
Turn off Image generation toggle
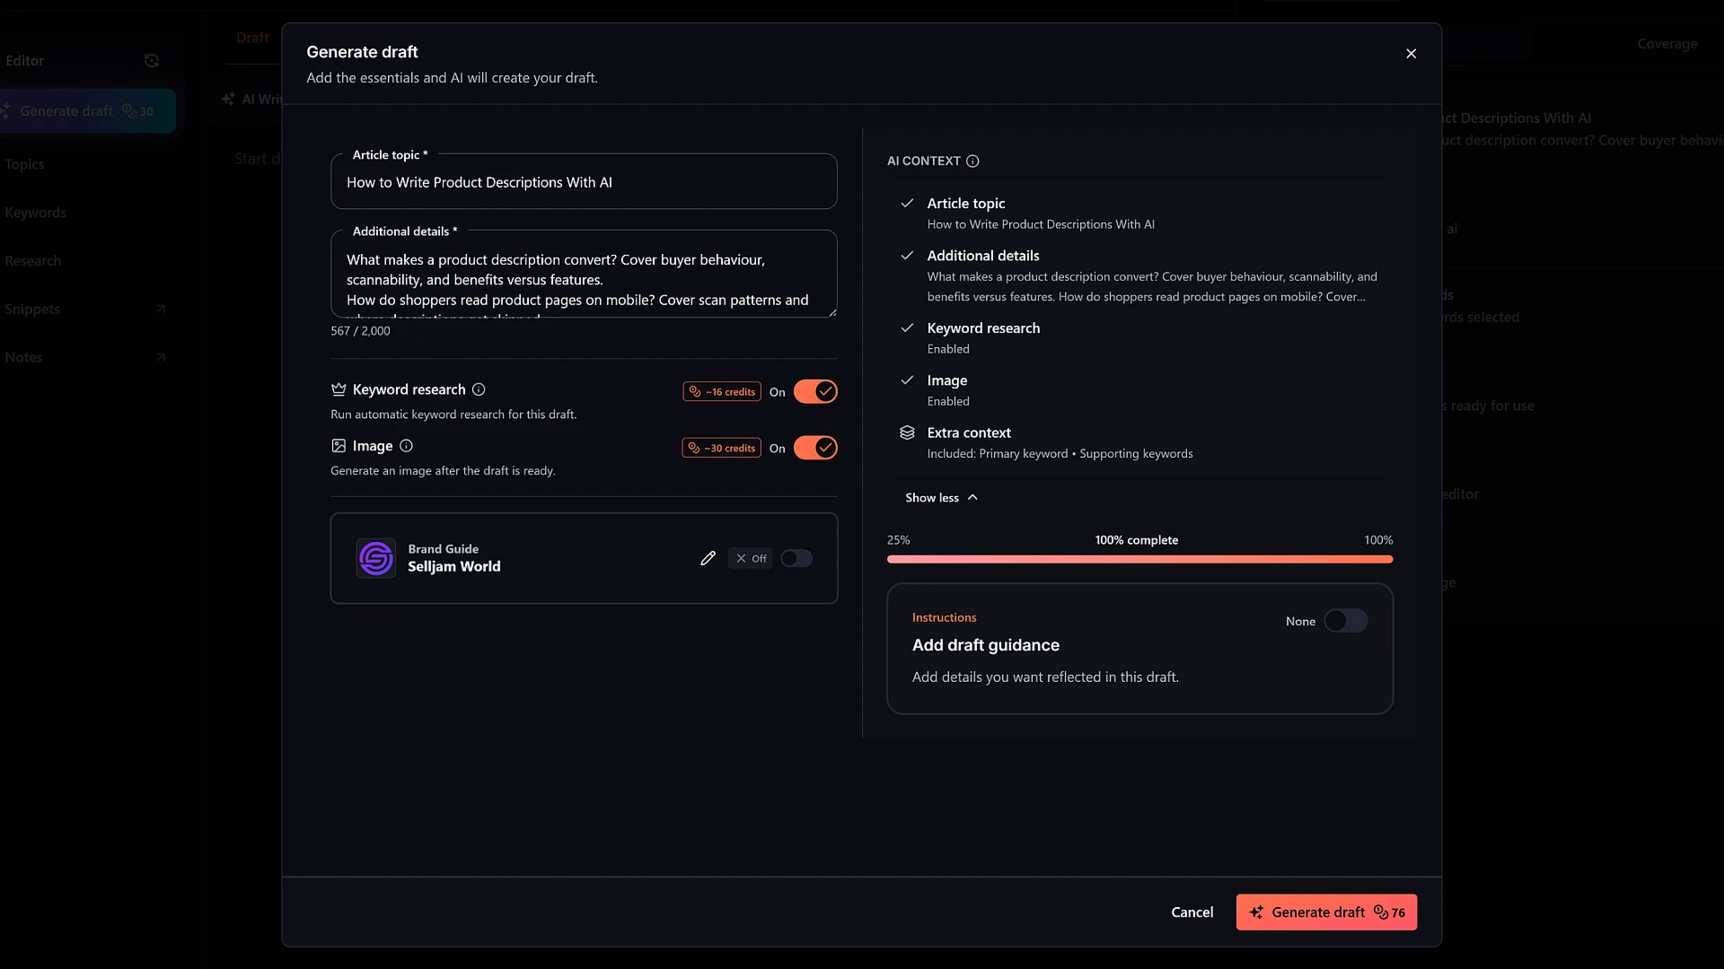tap(815, 448)
